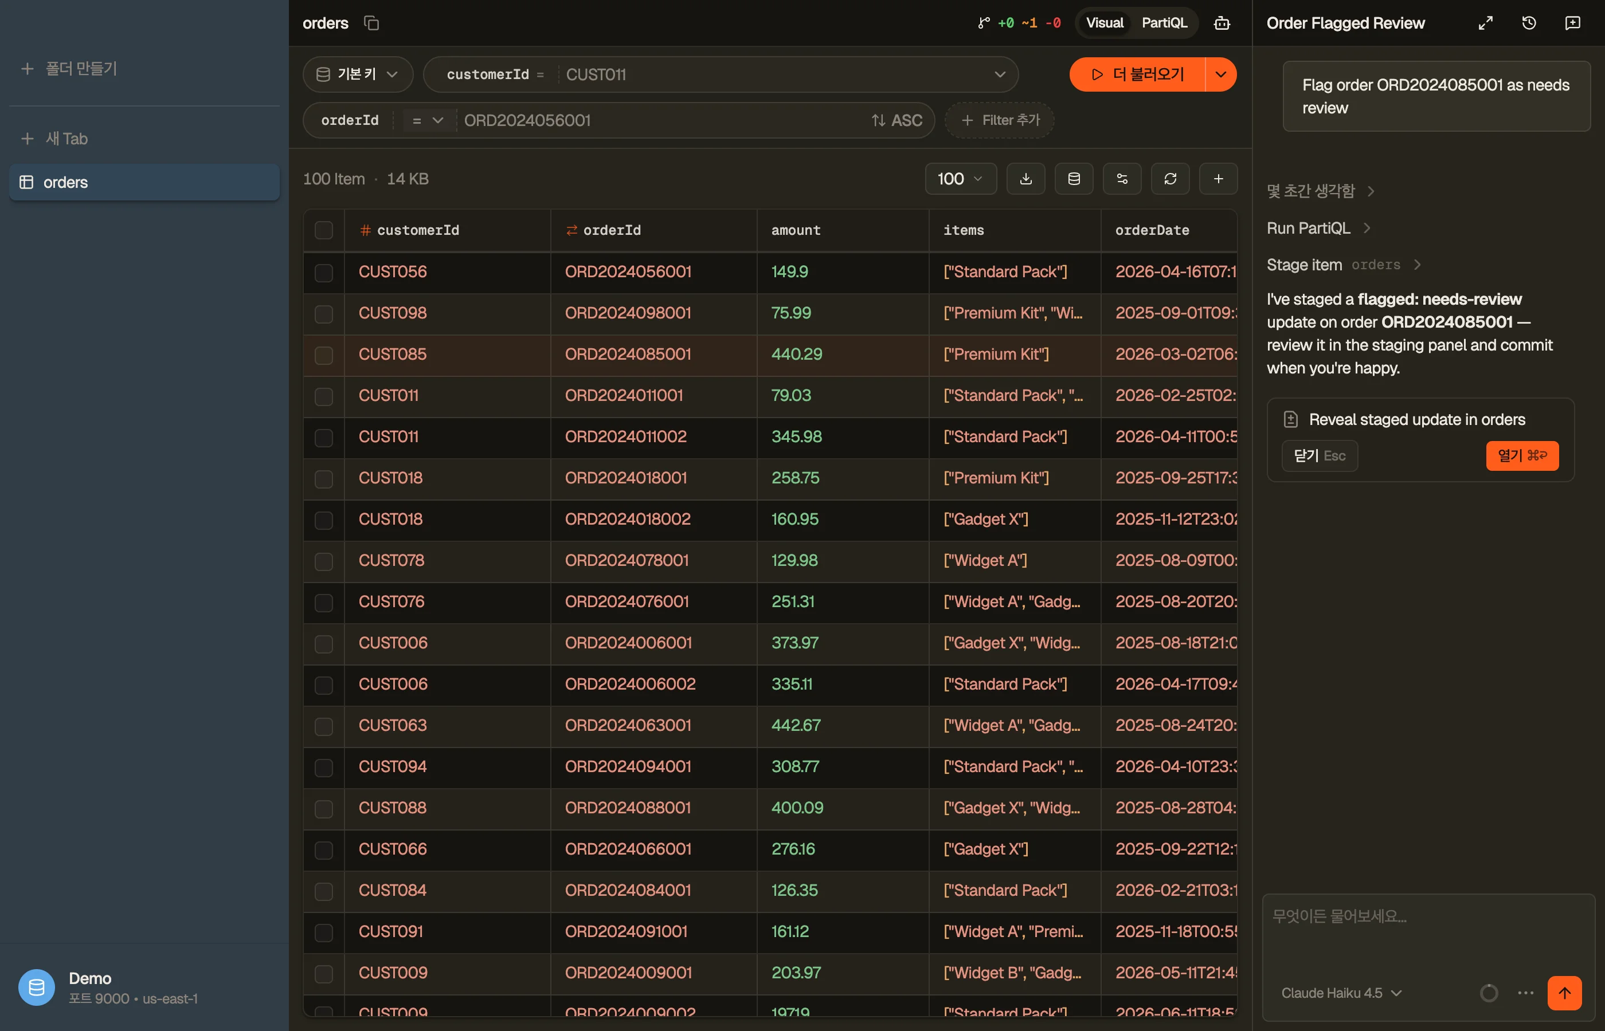This screenshot has height=1031, width=1605.
Task: Open the AI assistant robot icon
Action: tap(1221, 23)
